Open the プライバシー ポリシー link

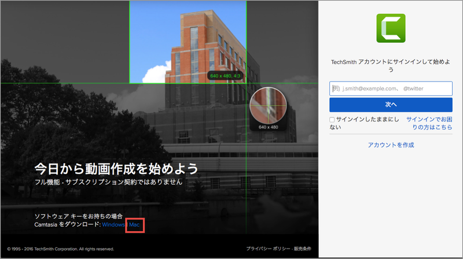[268, 249]
